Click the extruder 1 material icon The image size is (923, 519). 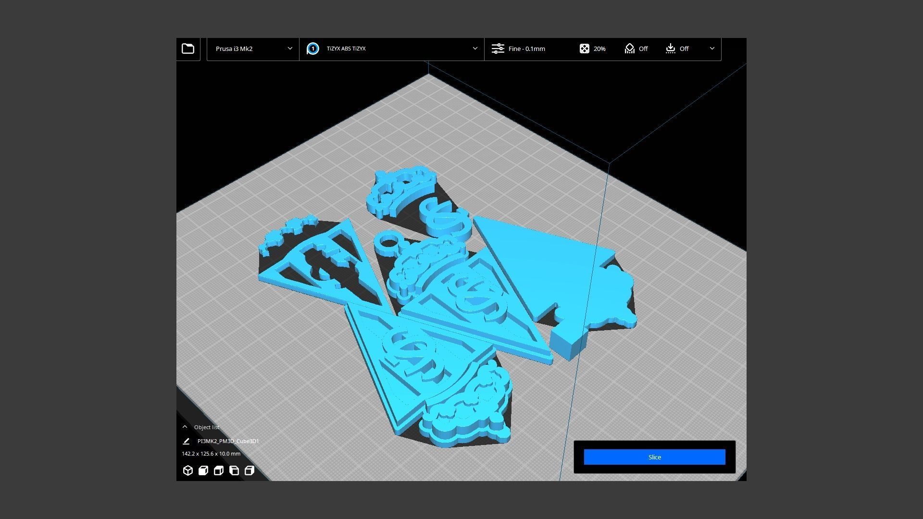coord(312,49)
